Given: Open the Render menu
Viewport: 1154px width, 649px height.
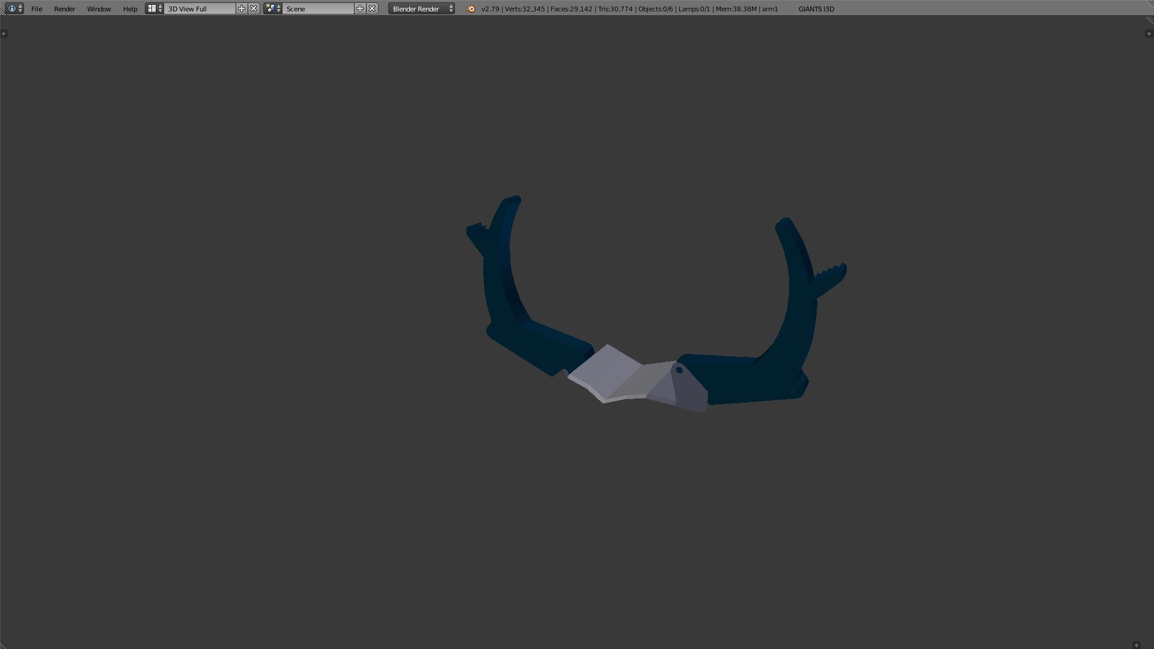Looking at the screenshot, I should [x=64, y=8].
